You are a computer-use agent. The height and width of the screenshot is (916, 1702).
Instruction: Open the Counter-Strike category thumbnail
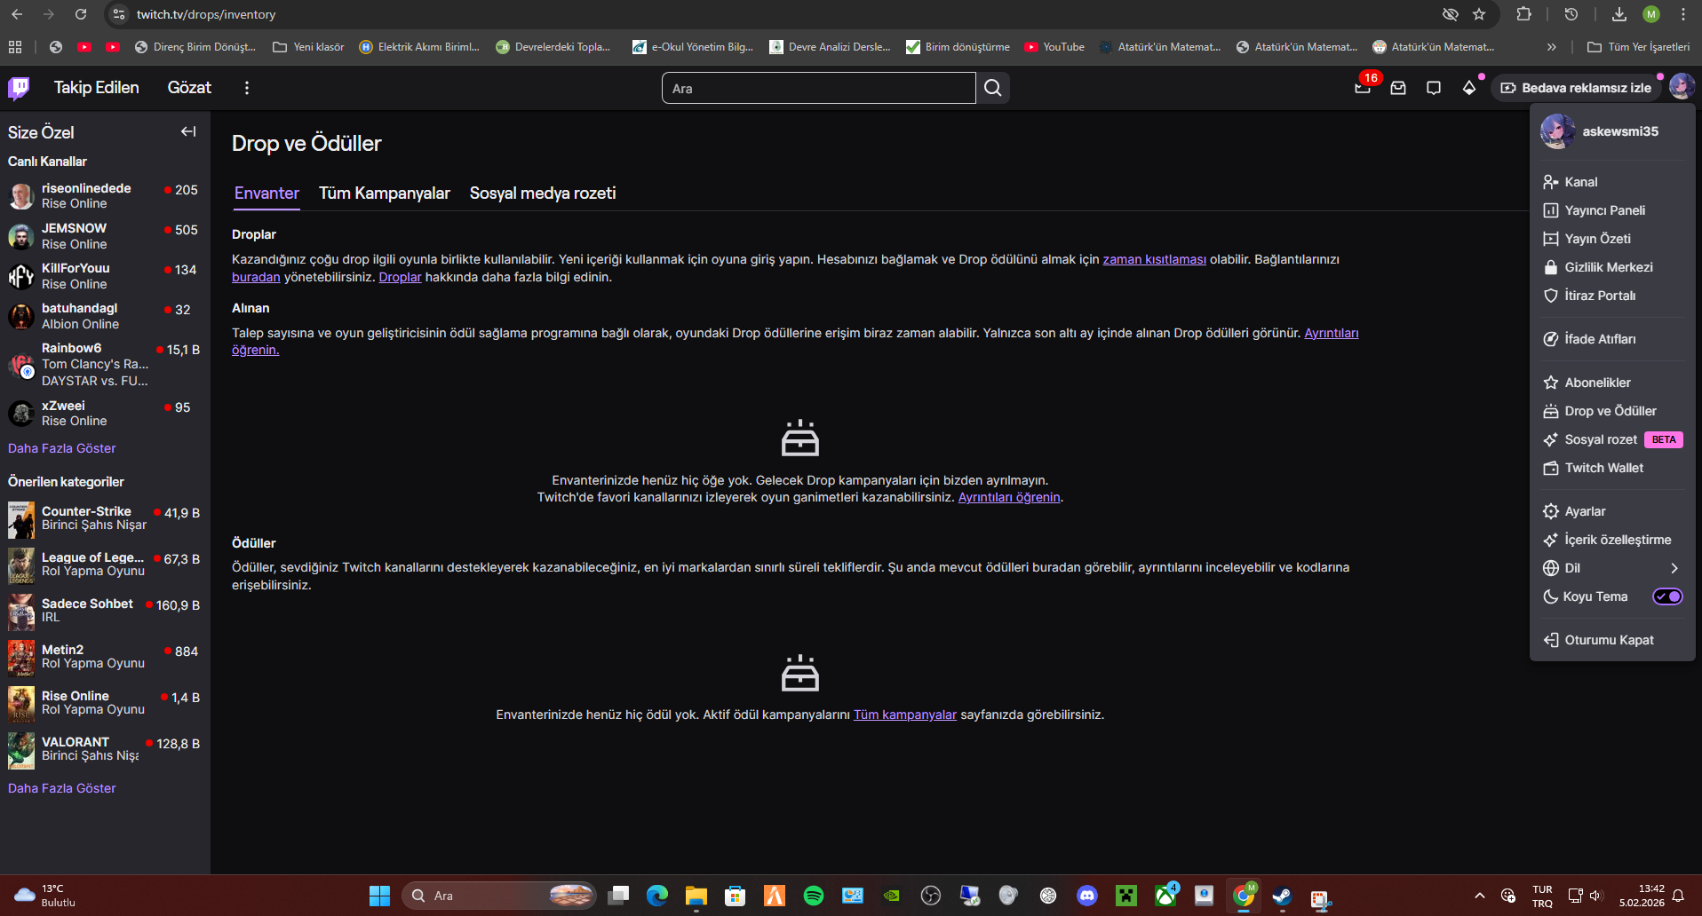point(21,520)
